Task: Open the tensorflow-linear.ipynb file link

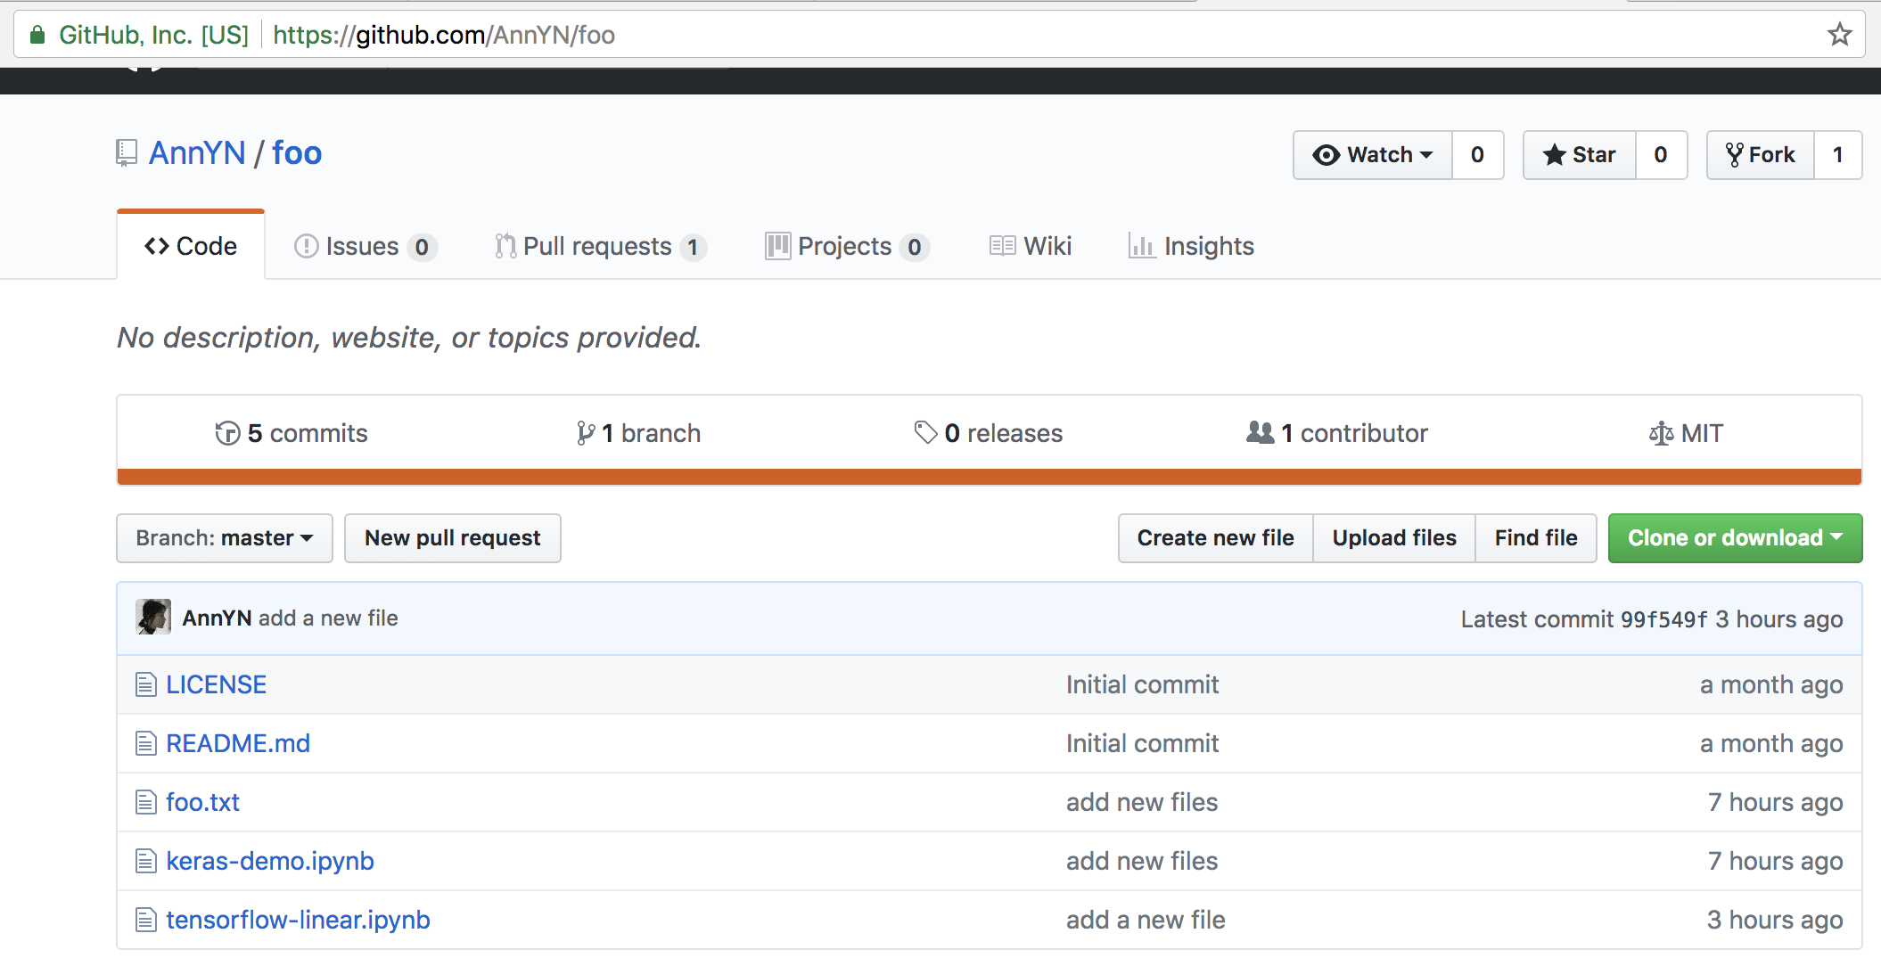Action: tap(298, 920)
